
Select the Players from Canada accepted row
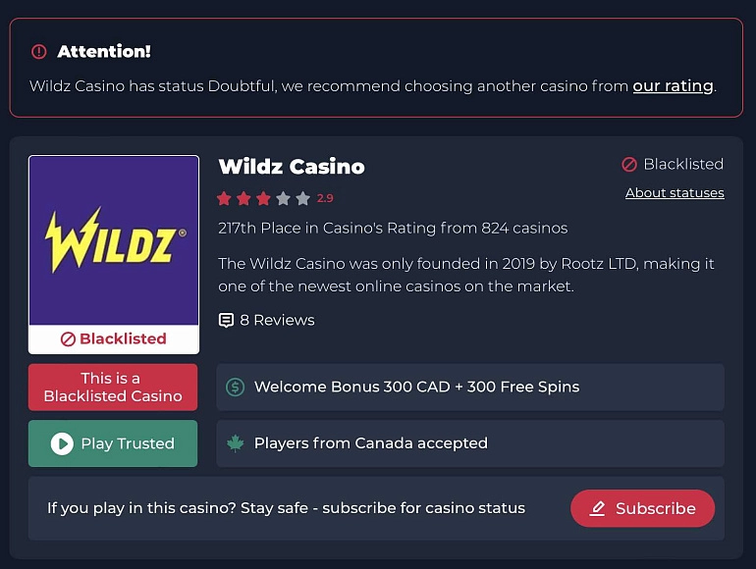pos(470,443)
